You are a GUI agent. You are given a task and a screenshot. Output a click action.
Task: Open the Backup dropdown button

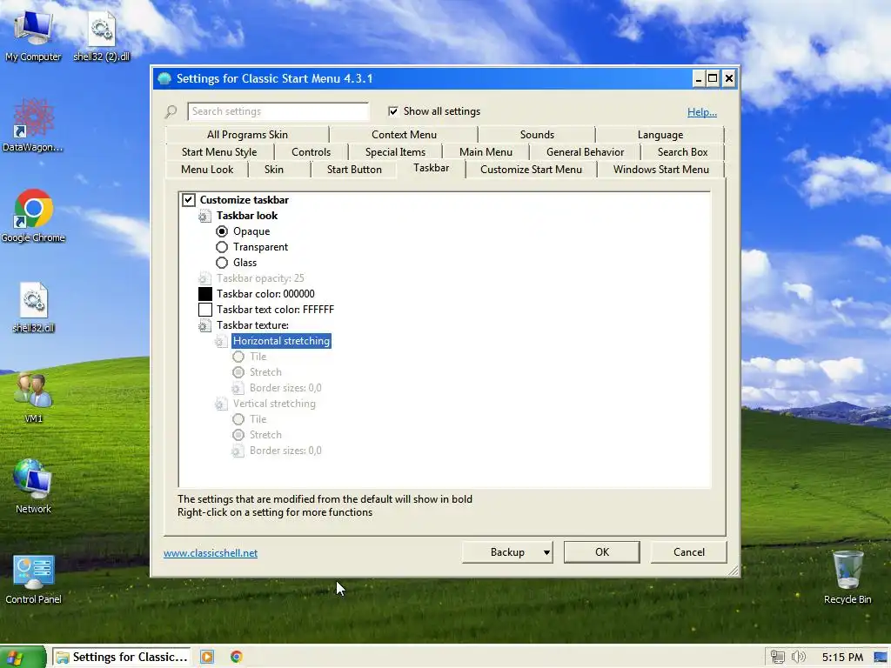click(x=507, y=552)
